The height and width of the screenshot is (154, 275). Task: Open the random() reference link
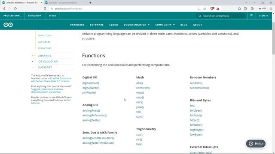click(196, 83)
